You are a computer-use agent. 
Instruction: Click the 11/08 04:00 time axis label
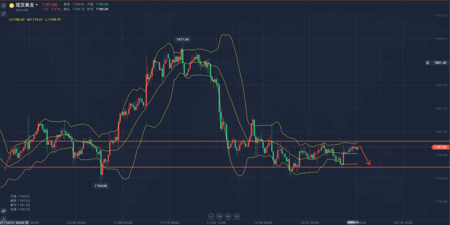point(123,223)
